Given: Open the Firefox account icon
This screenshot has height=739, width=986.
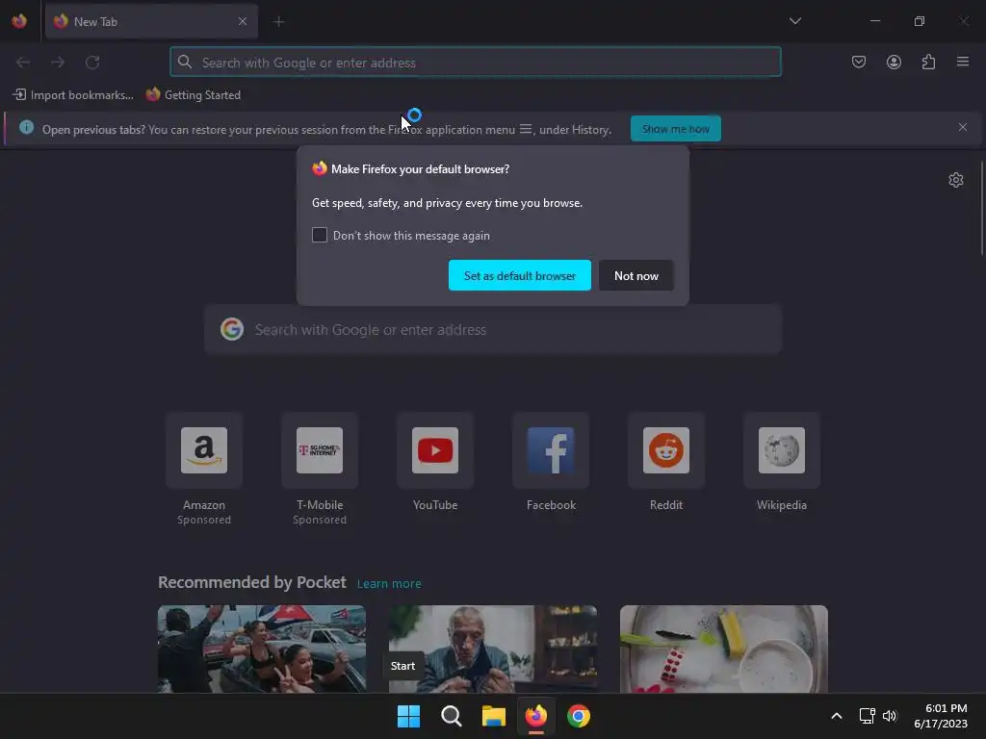Looking at the screenshot, I should 894,62.
